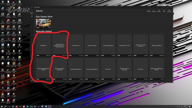Open the Library page icon in sidebar

click(32, 16)
